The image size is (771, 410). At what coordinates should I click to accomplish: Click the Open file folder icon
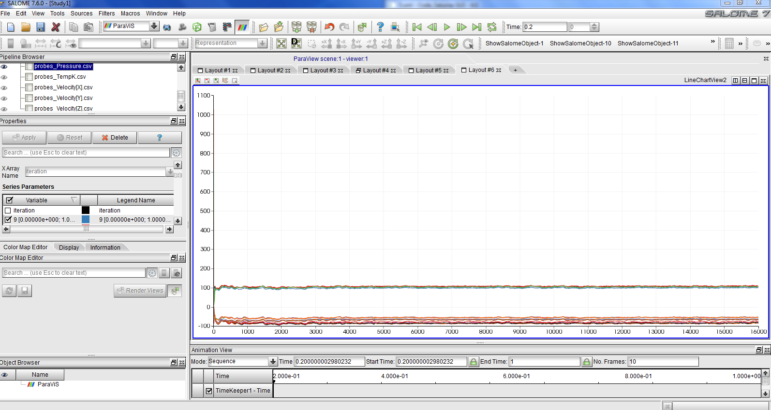click(x=26, y=27)
